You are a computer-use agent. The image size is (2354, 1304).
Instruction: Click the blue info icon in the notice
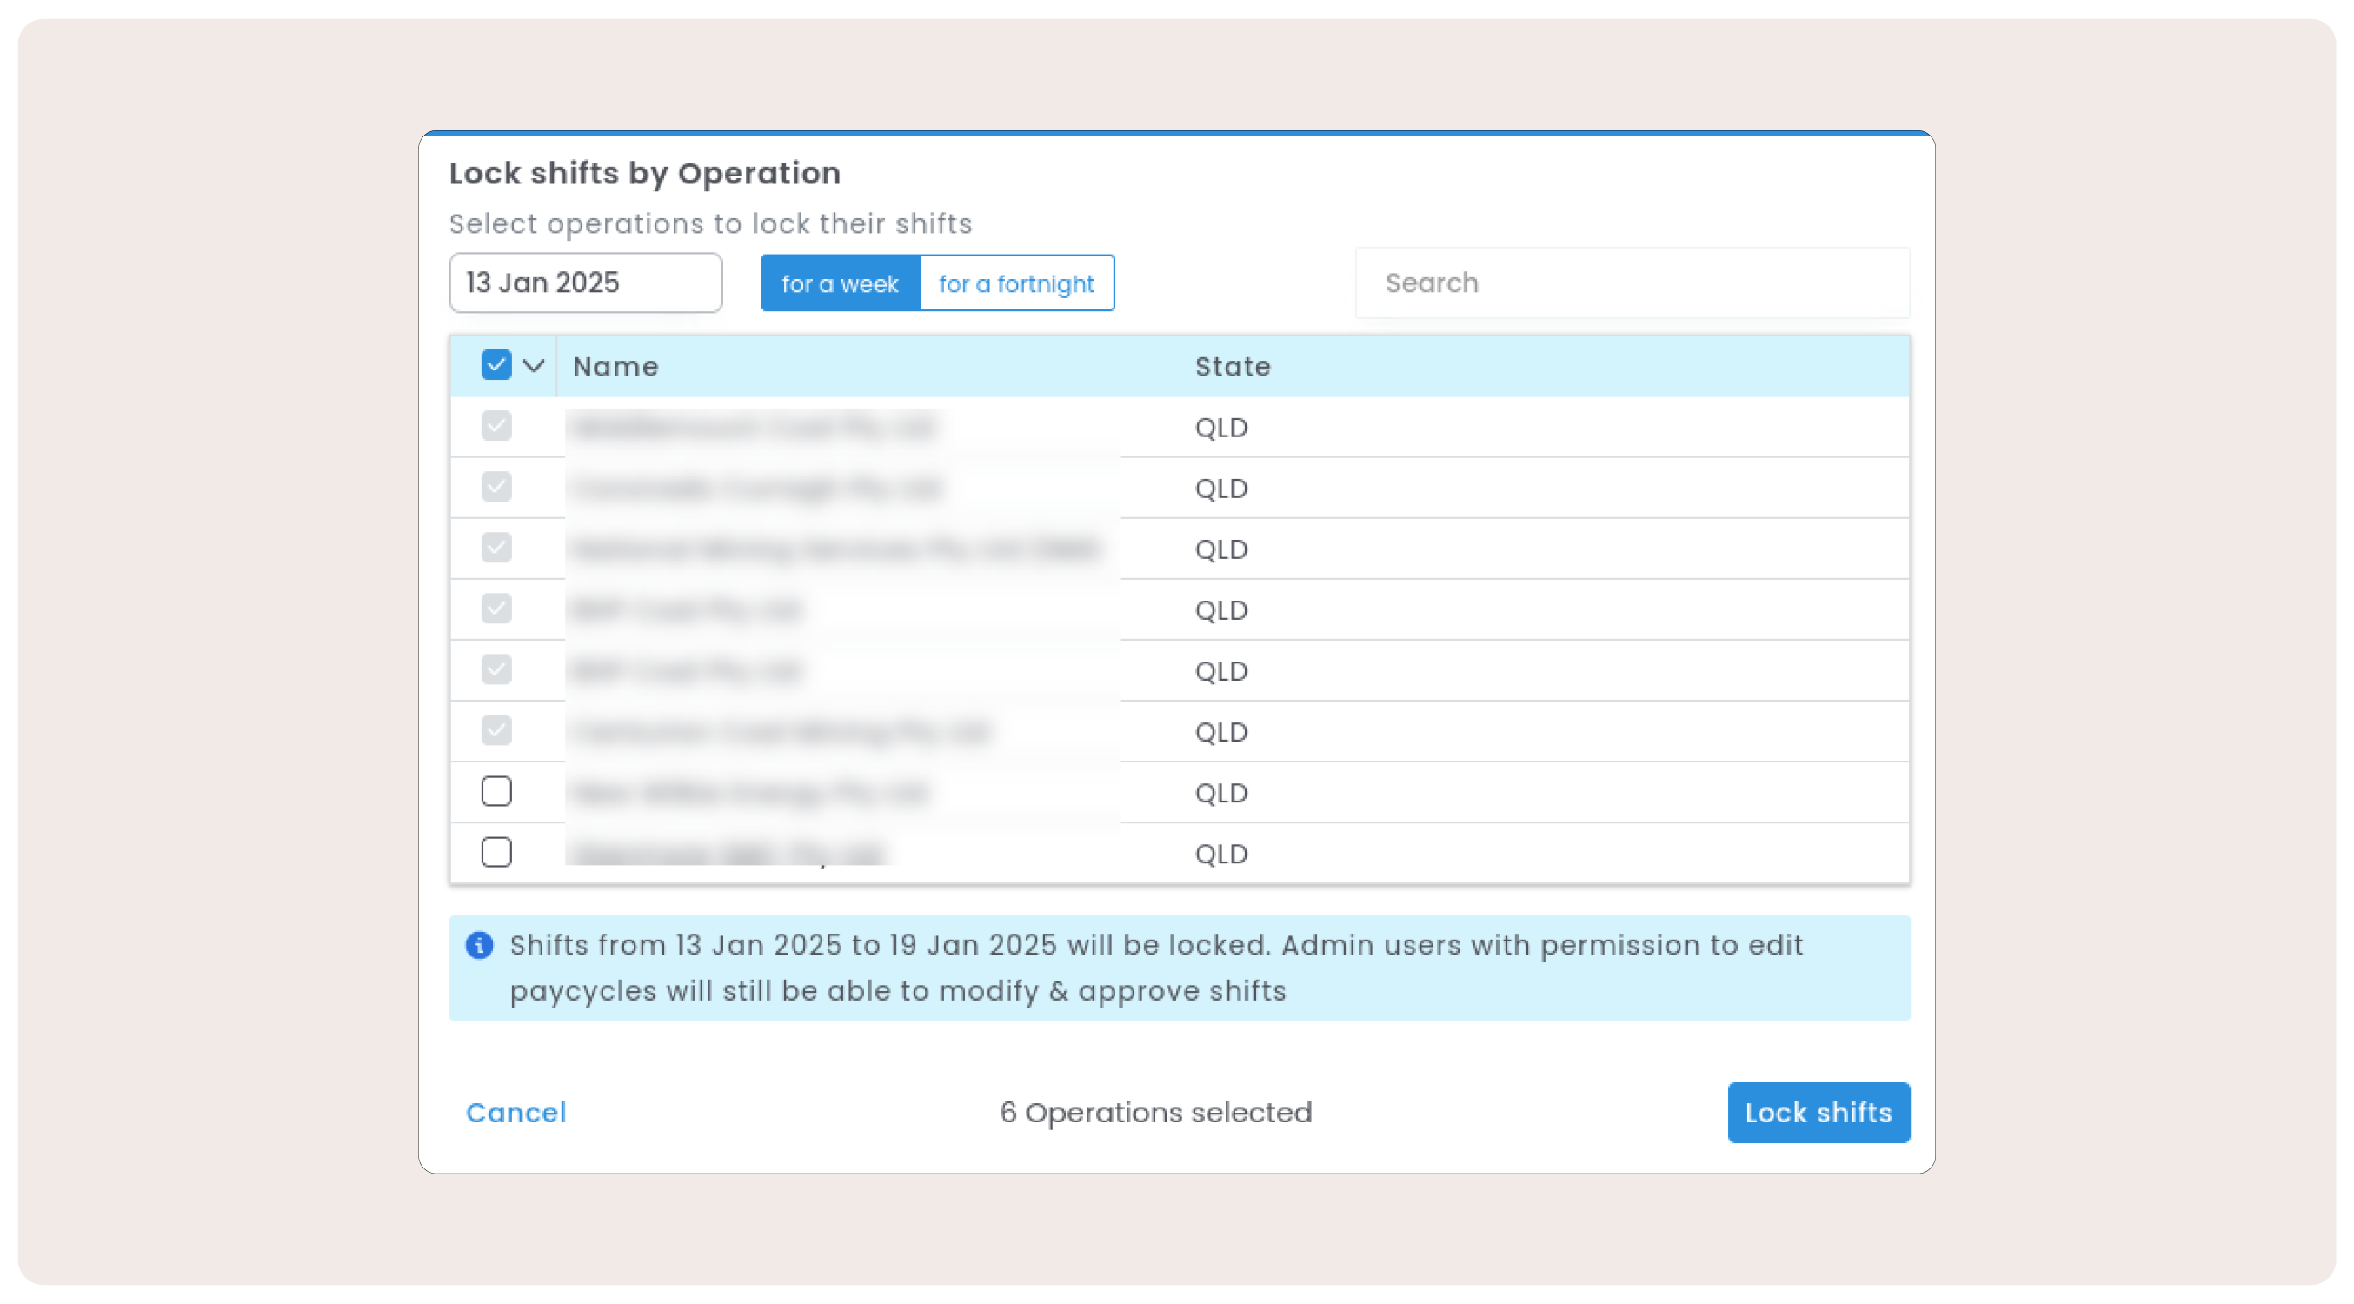point(479,945)
